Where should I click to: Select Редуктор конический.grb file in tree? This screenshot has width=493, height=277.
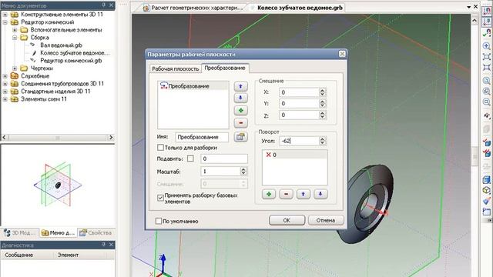71,60
